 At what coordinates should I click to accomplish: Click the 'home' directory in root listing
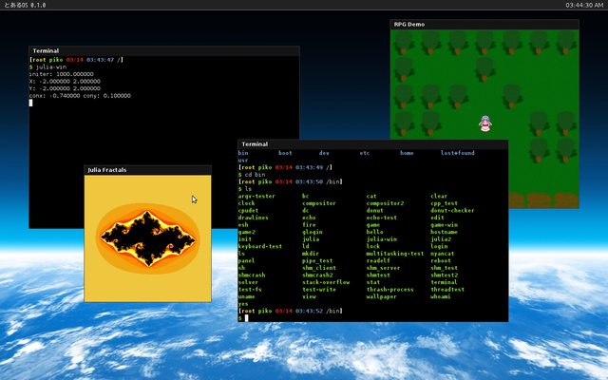[x=407, y=153]
